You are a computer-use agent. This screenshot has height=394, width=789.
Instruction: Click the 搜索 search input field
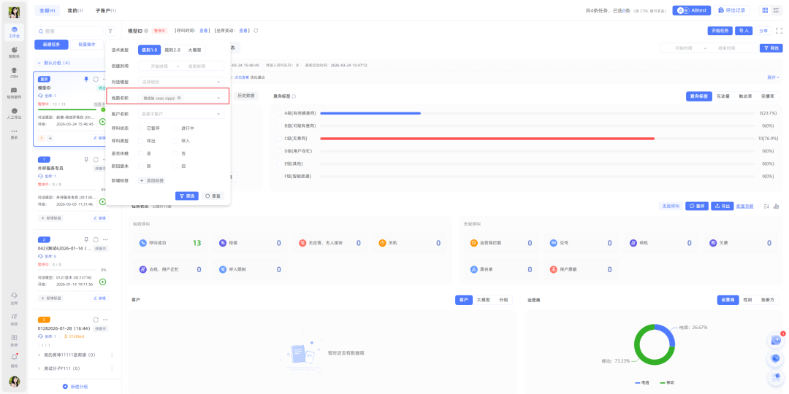pos(69,31)
